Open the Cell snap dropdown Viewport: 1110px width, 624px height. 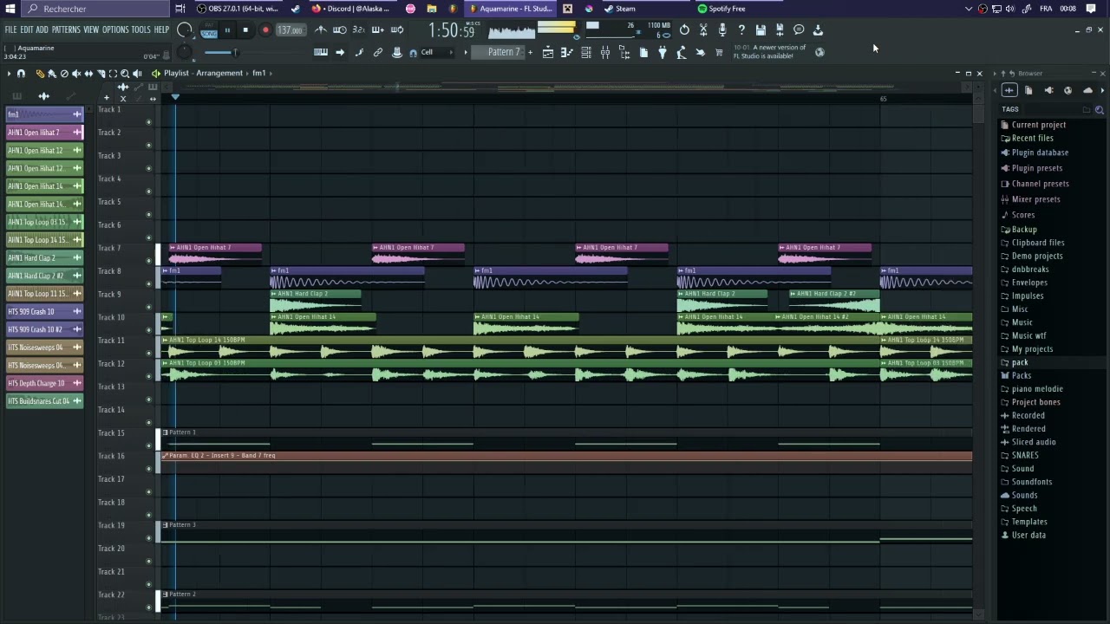pos(438,52)
